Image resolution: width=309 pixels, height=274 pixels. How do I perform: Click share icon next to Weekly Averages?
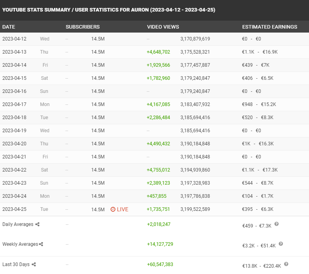tap(41, 244)
